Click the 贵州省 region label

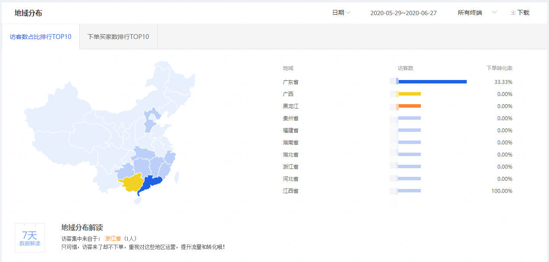tap(291, 118)
